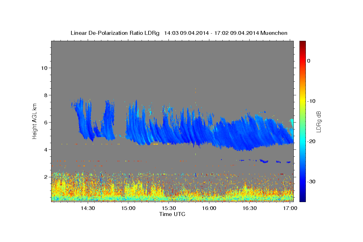Click the 16:00 time tick label
Image resolution: width=363 pixels, height=242 pixels.
[x=209, y=208]
